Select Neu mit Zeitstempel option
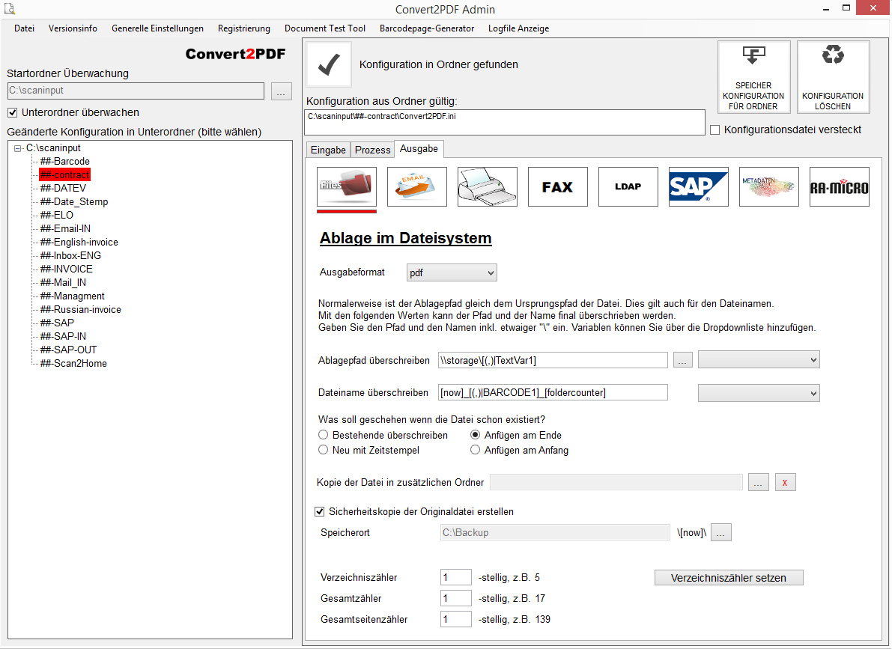Screen dimensions: 892x649 click(323, 450)
